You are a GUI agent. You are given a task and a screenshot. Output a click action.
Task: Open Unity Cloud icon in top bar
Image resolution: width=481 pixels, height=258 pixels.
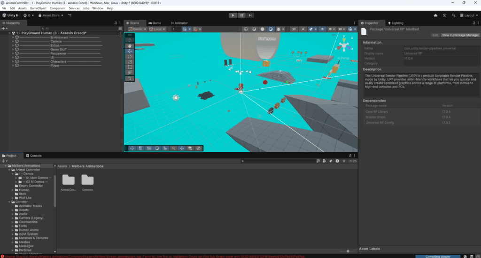pos(435,16)
